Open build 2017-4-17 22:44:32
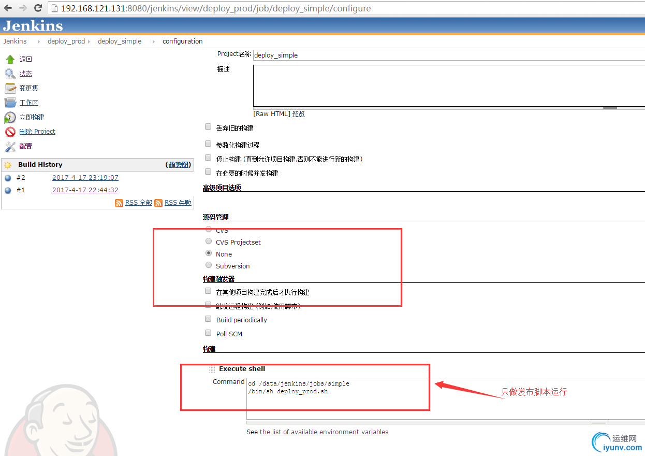Screen dimensions: 645x456 point(85,190)
